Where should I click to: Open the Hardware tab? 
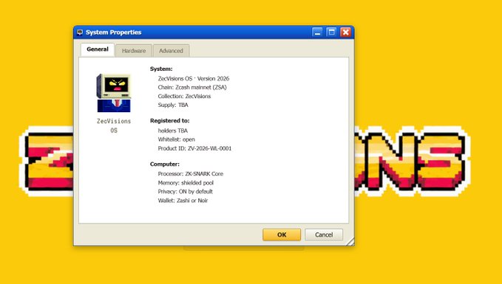(134, 51)
